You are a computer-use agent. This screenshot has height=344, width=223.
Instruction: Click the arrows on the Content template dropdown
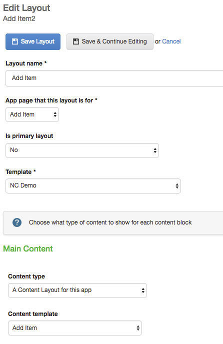coord(138,328)
